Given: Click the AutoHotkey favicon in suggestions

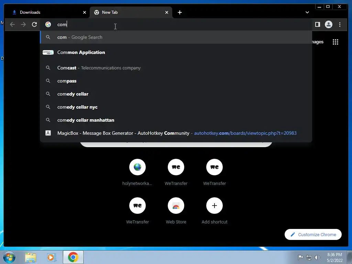Looking at the screenshot, I should tap(48, 133).
